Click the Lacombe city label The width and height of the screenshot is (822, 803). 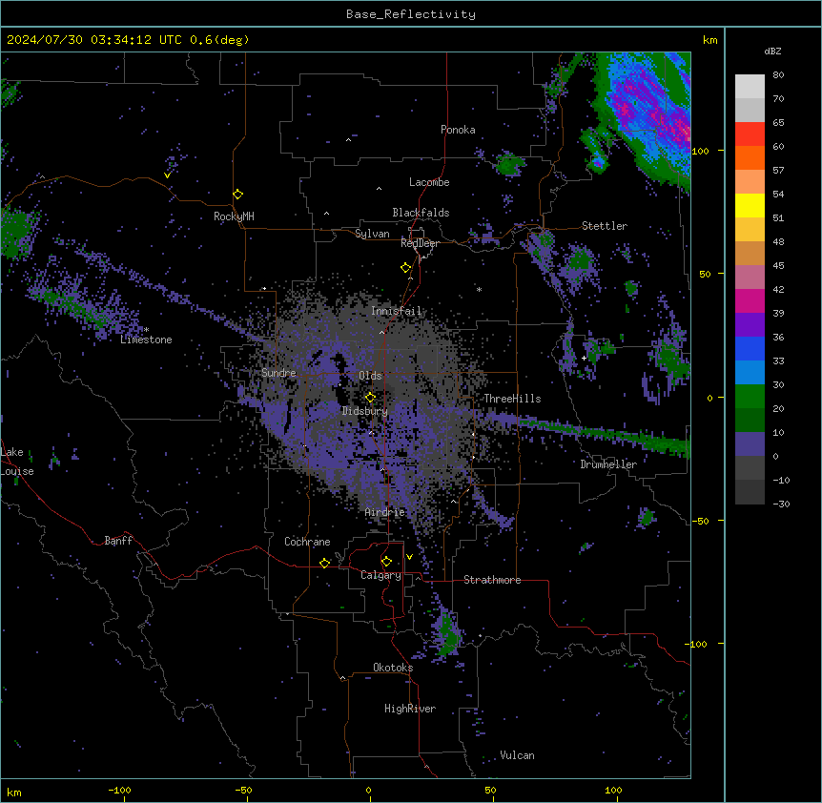(429, 182)
